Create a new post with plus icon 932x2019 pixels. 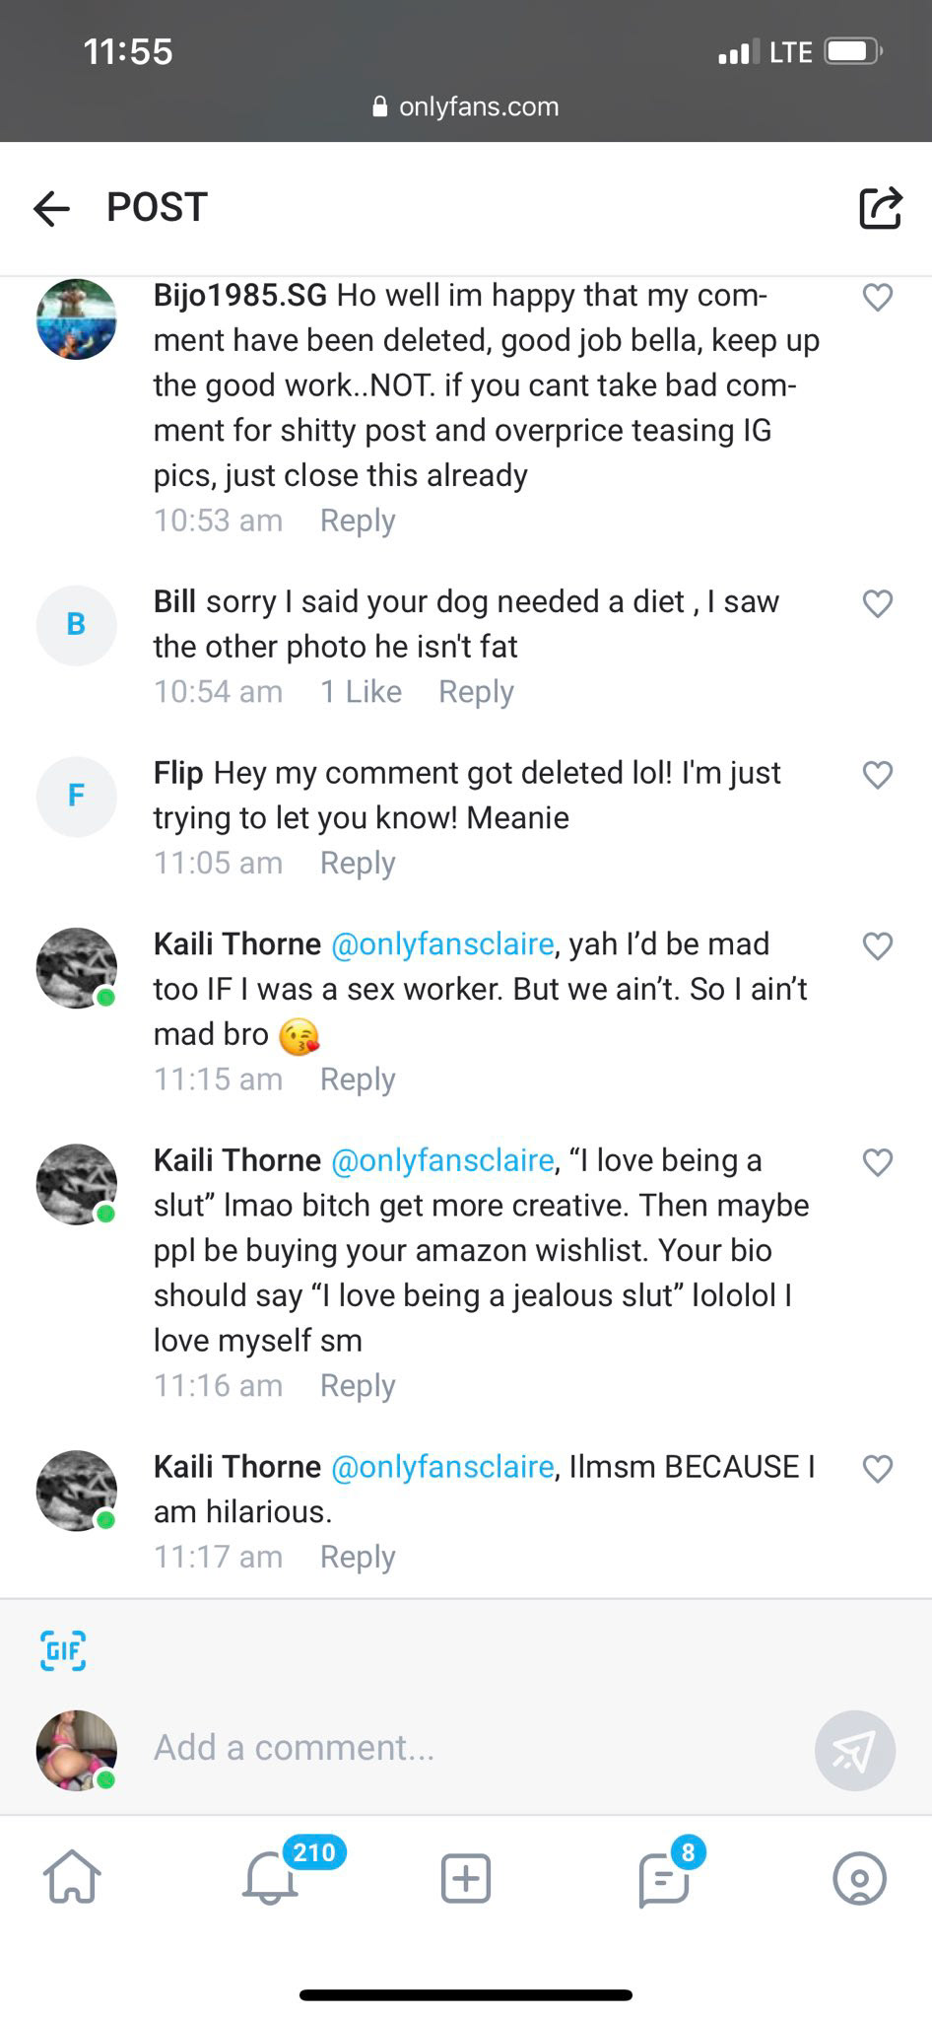point(465,1876)
